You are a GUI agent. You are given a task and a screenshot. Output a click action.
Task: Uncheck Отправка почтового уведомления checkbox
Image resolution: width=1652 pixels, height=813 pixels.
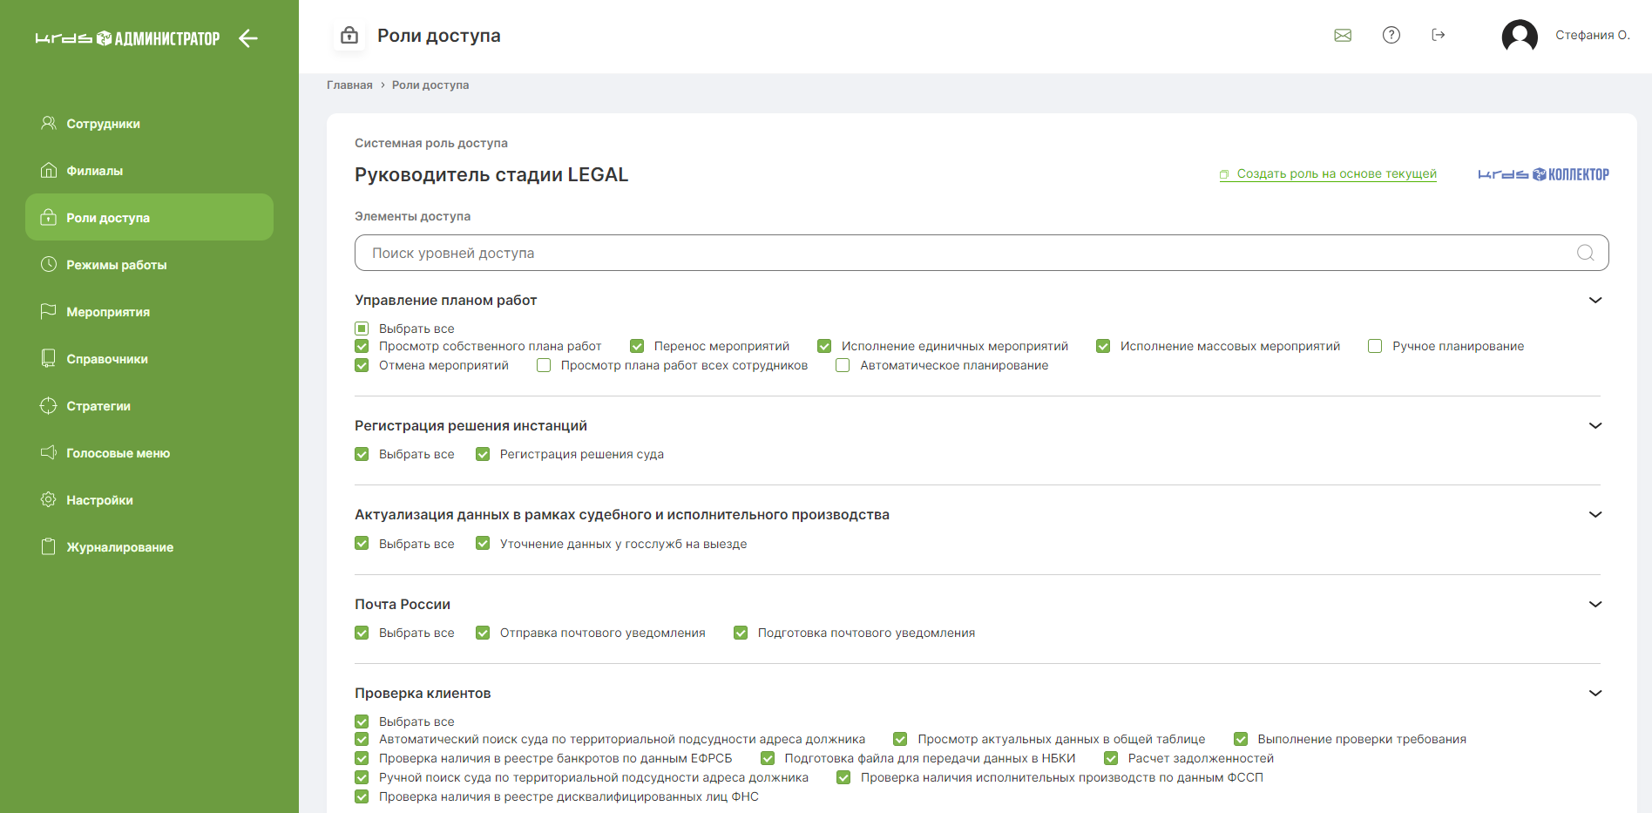coord(483,633)
